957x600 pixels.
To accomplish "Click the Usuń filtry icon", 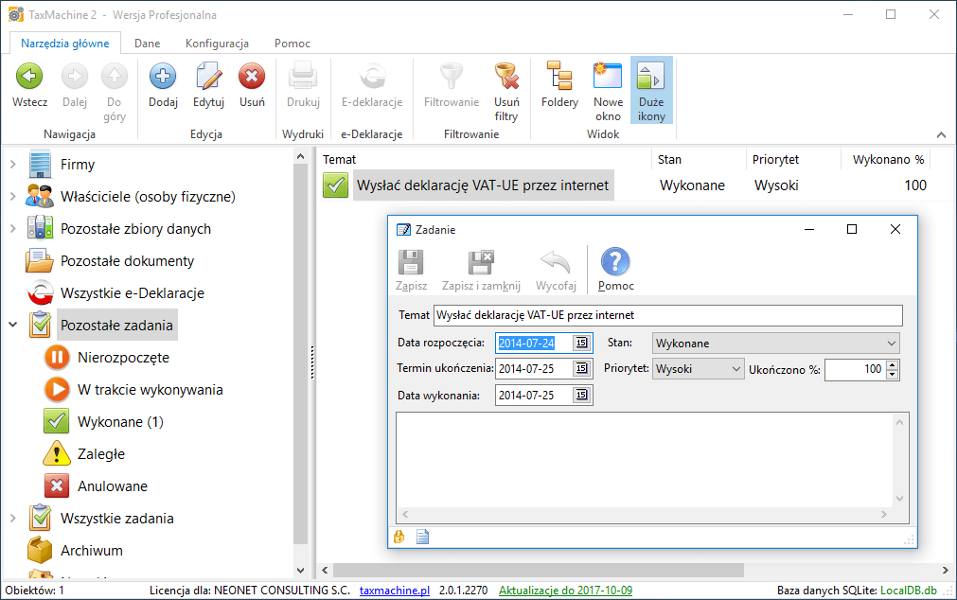I will click(x=506, y=78).
